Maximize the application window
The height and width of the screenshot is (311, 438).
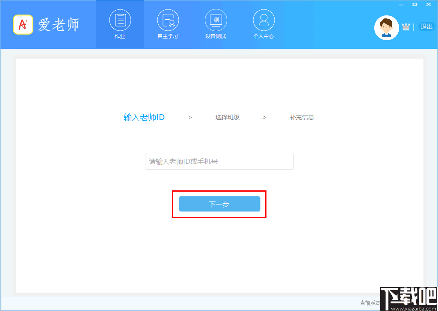point(415,4)
